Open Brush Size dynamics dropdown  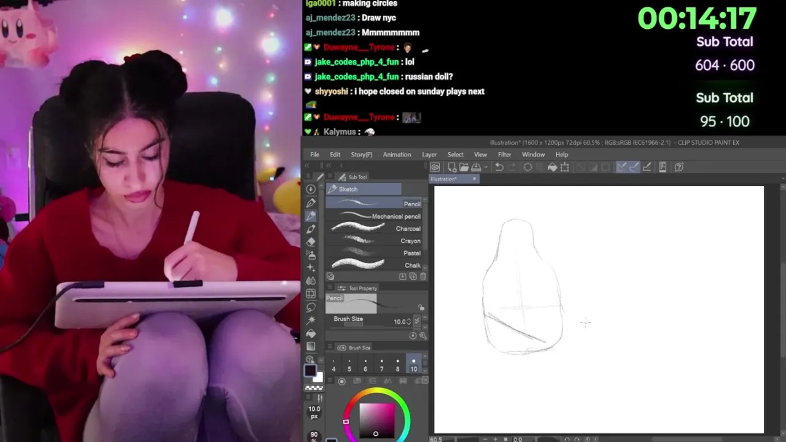(418, 321)
